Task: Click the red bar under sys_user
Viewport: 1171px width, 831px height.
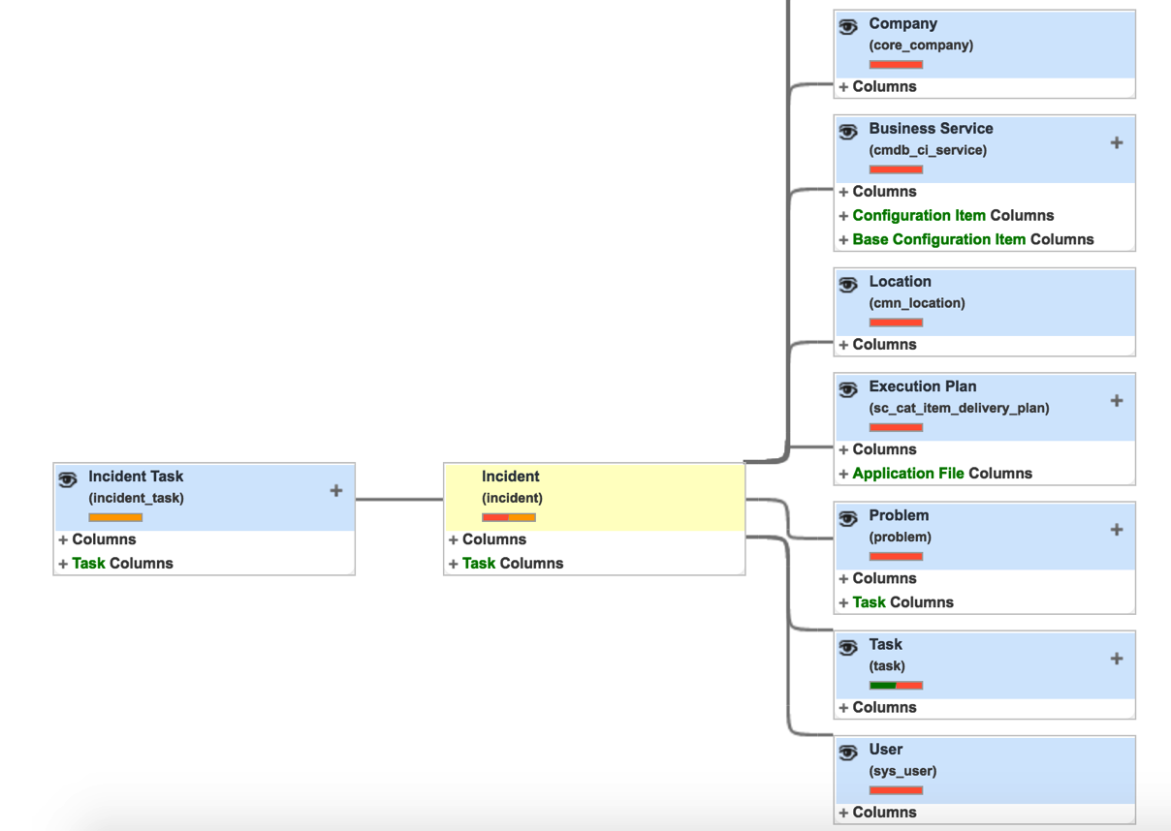Action: pos(896,790)
